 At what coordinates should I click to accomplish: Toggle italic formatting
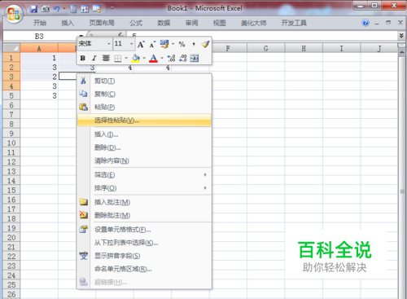[94, 58]
